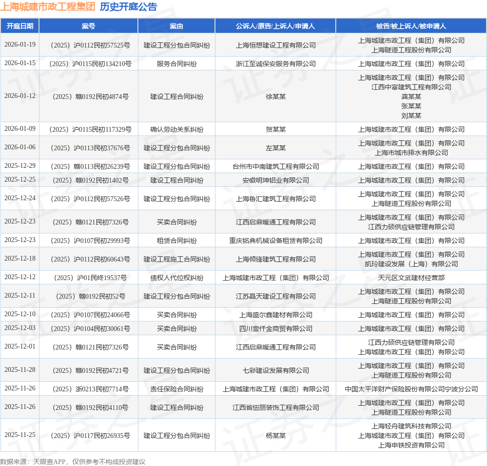Select date cell 2025-12-29
Viewport: 487px width, 466px height.
coord(20,166)
